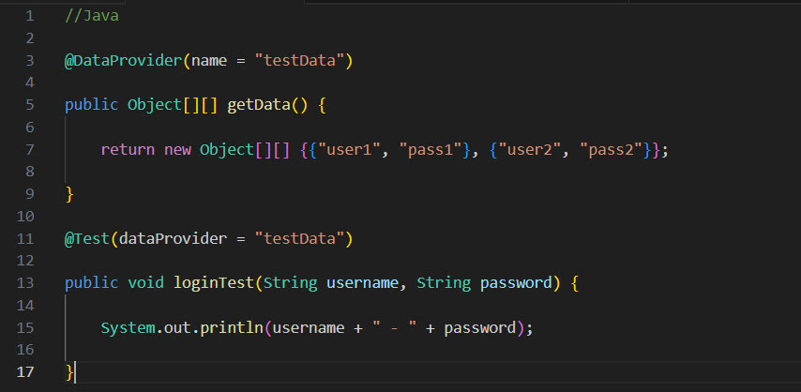Place cursor on @DataProvider annotation
801x392 pixels.
(x=122, y=61)
